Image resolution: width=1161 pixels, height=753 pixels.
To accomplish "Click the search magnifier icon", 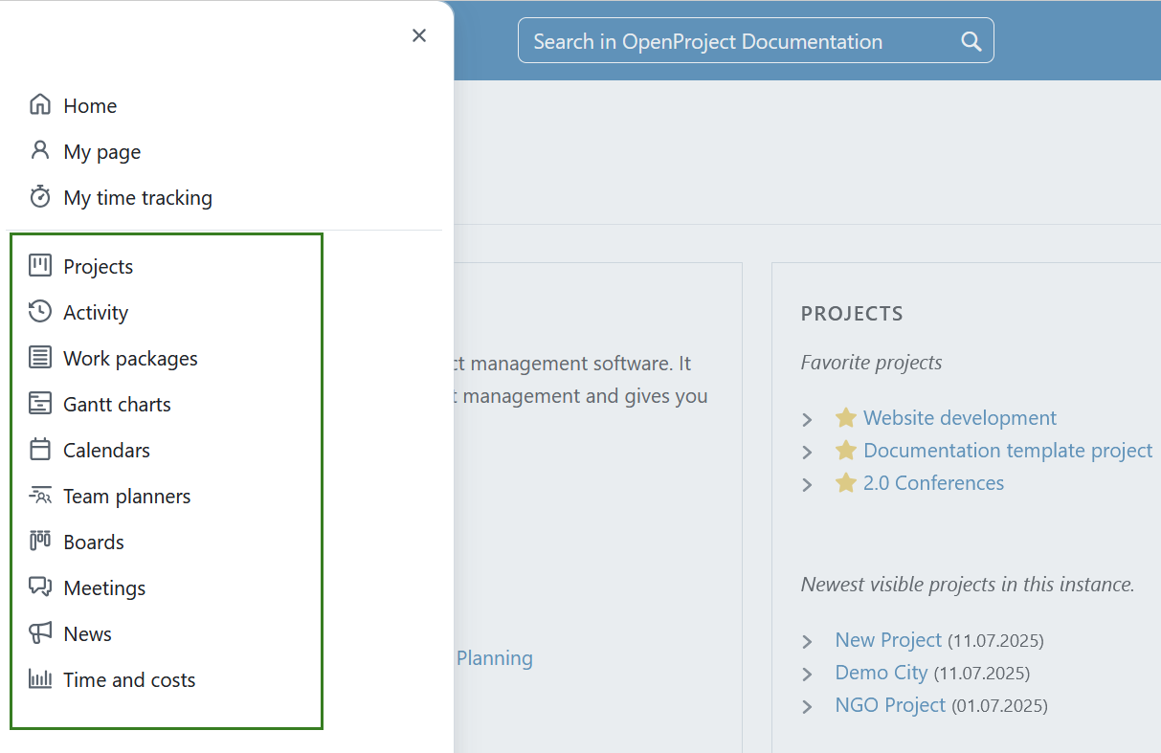I will pos(971,41).
